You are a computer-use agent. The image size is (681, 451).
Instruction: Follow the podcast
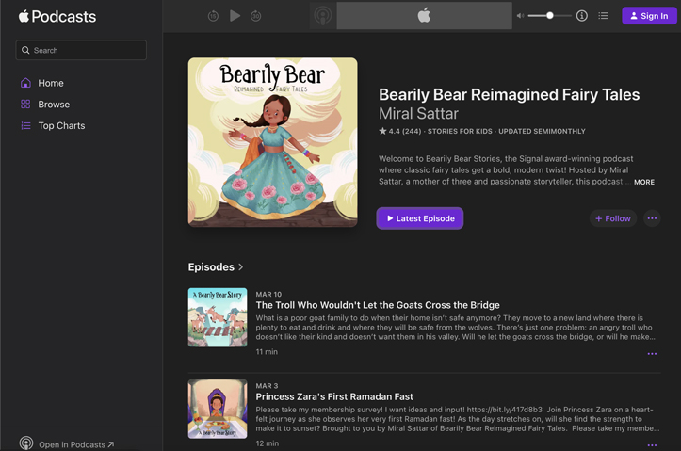613,218
